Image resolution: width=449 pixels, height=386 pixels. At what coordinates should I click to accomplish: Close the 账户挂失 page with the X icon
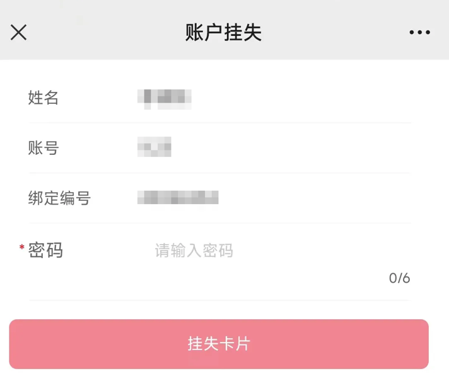pyautogui.click(x=19, y=32)
